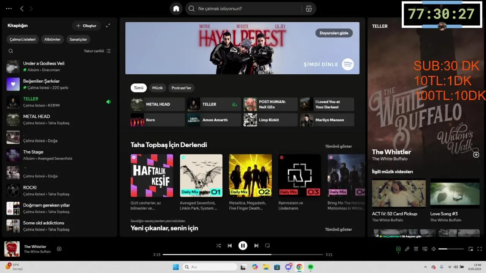Toggle the system tray microphone icon

[x=441, y=267]
